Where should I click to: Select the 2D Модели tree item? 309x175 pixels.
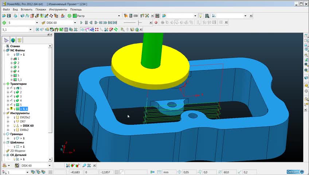(x=17, y=151)
